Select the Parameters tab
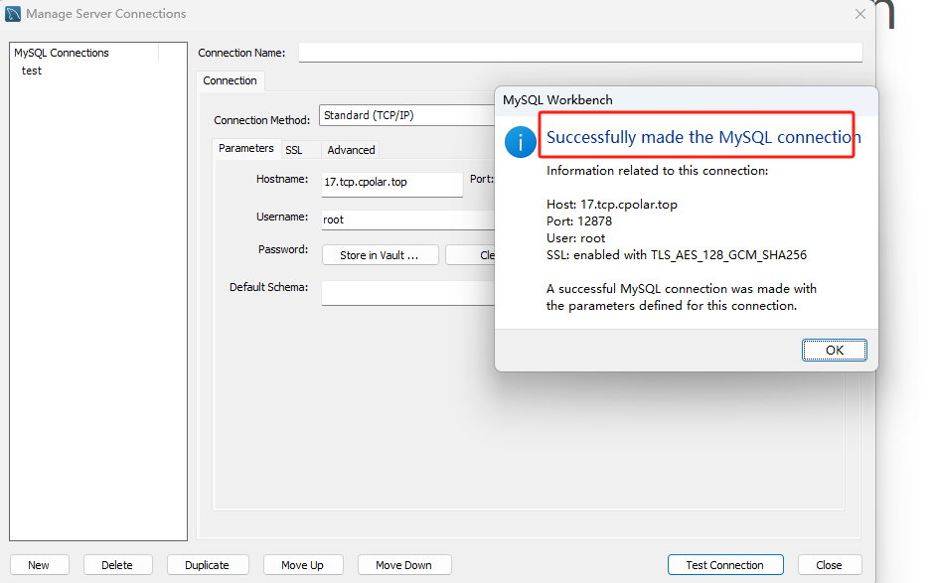This screenshot has height=583, width=935. pyautogui.click(x=246, y=148)
